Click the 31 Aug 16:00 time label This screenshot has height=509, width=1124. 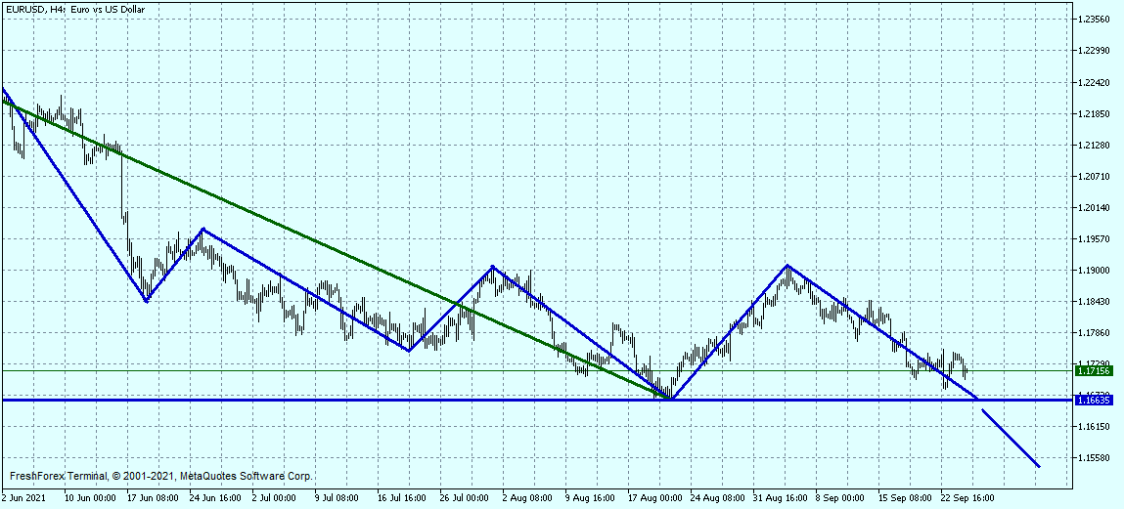point(778,497)
